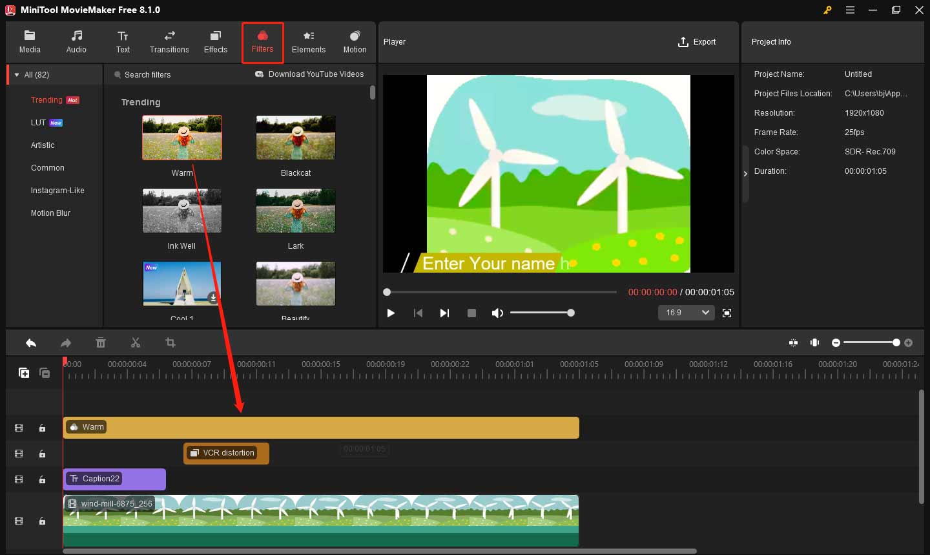Select the Blackcat filter thumbnail
The height and width of the screenshot is (555, 930).
[x=296, y=138]
